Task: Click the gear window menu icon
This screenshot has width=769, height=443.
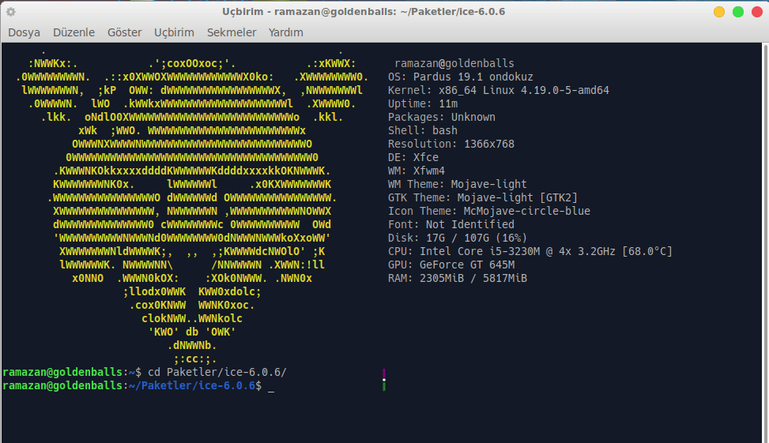Action: point(11,12)
